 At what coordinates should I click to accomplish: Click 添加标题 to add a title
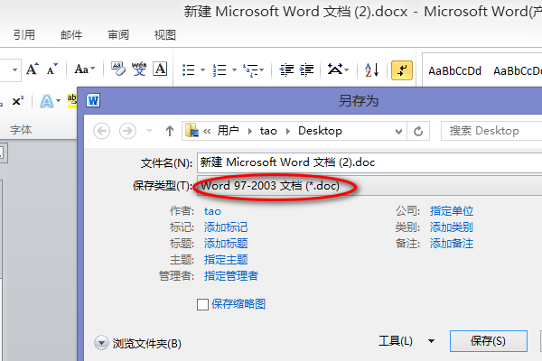coord(226,244)
